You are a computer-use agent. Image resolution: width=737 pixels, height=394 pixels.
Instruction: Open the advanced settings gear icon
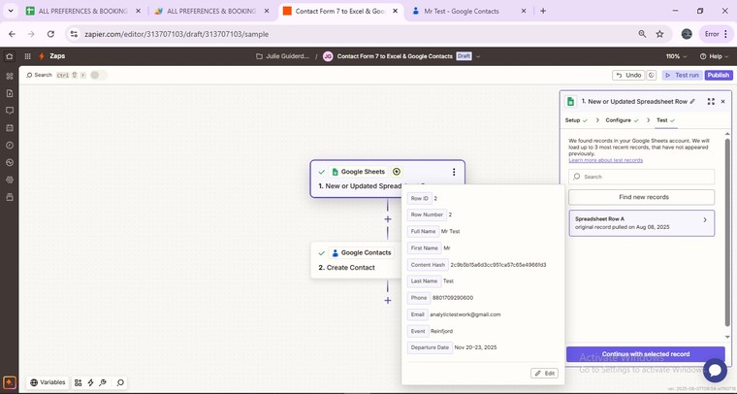[x=10, y=180]
